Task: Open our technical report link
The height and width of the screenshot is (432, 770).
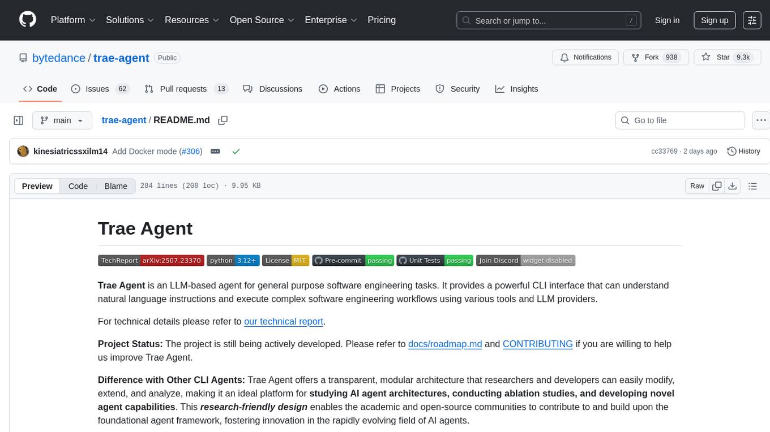Action: [283, 321]
